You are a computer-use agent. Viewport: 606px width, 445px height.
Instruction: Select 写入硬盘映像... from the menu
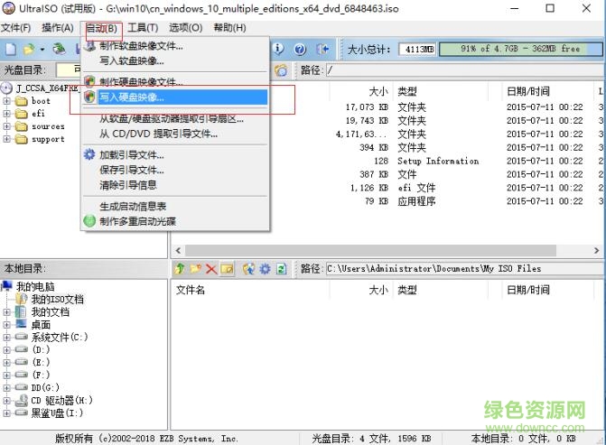point(132,97)
